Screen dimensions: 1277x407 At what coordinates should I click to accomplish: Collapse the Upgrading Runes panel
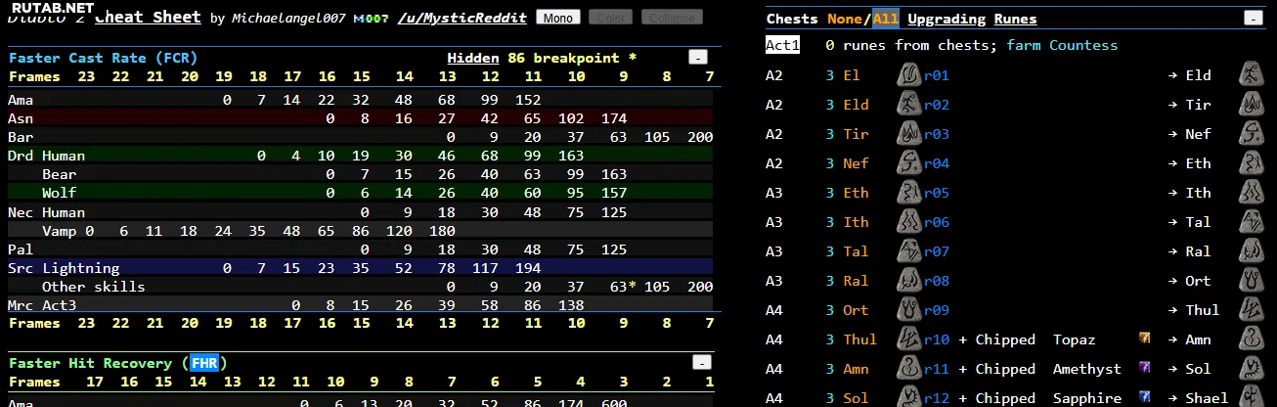[x=1253, y=19]
